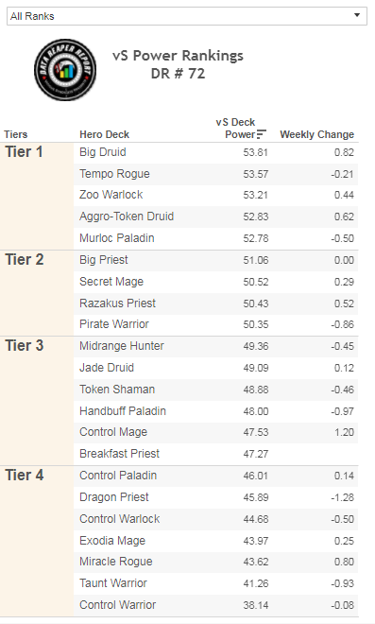Select the Murloc Paladin deck name
This screenshot has width=375, height=624.
pos(117,238)
